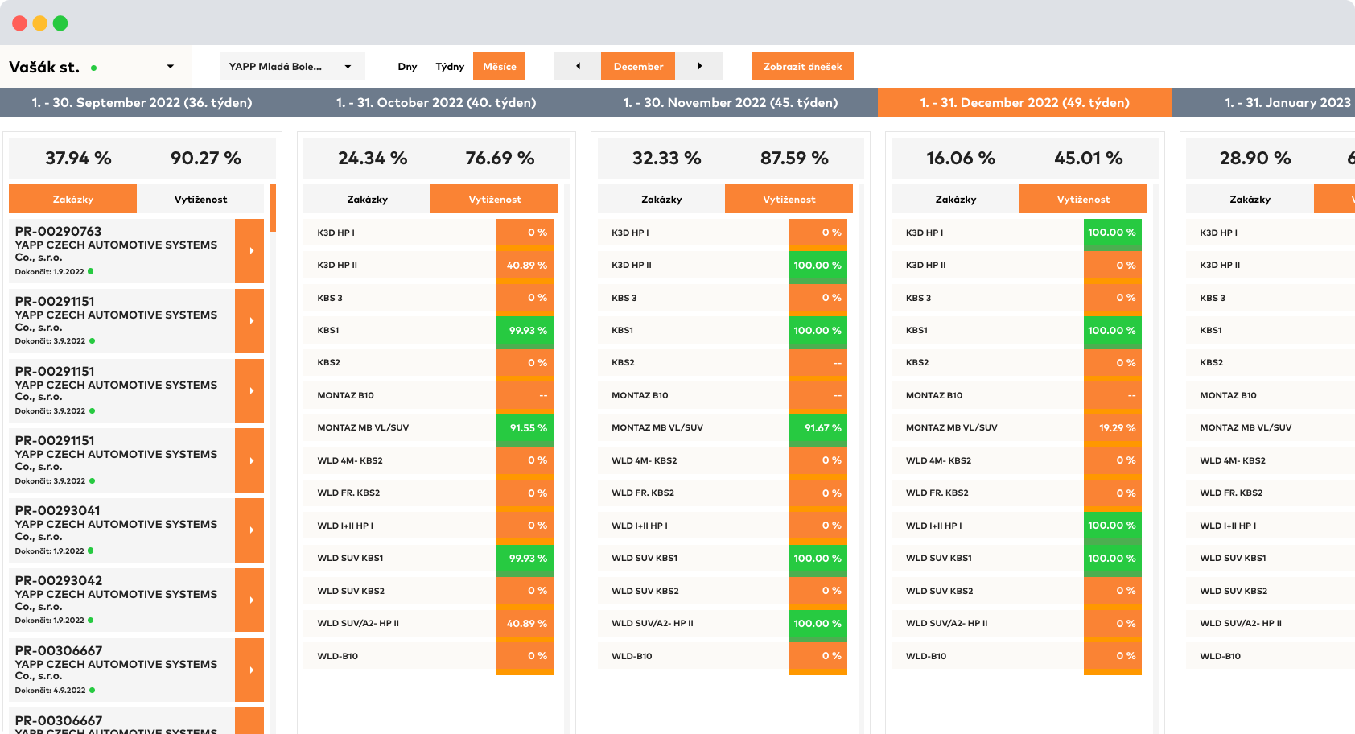Click October K3D HP II 40.89 % cell

coord(525,265)
